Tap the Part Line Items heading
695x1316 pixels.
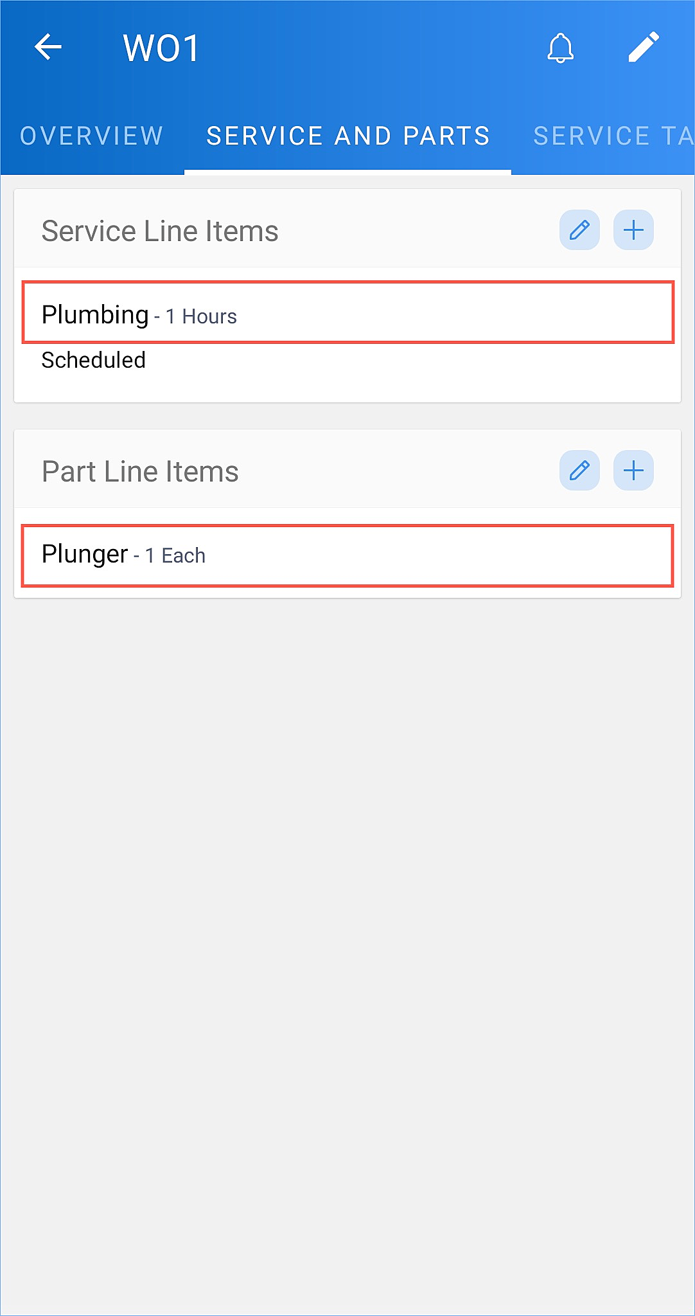click(x=140, y=471)
